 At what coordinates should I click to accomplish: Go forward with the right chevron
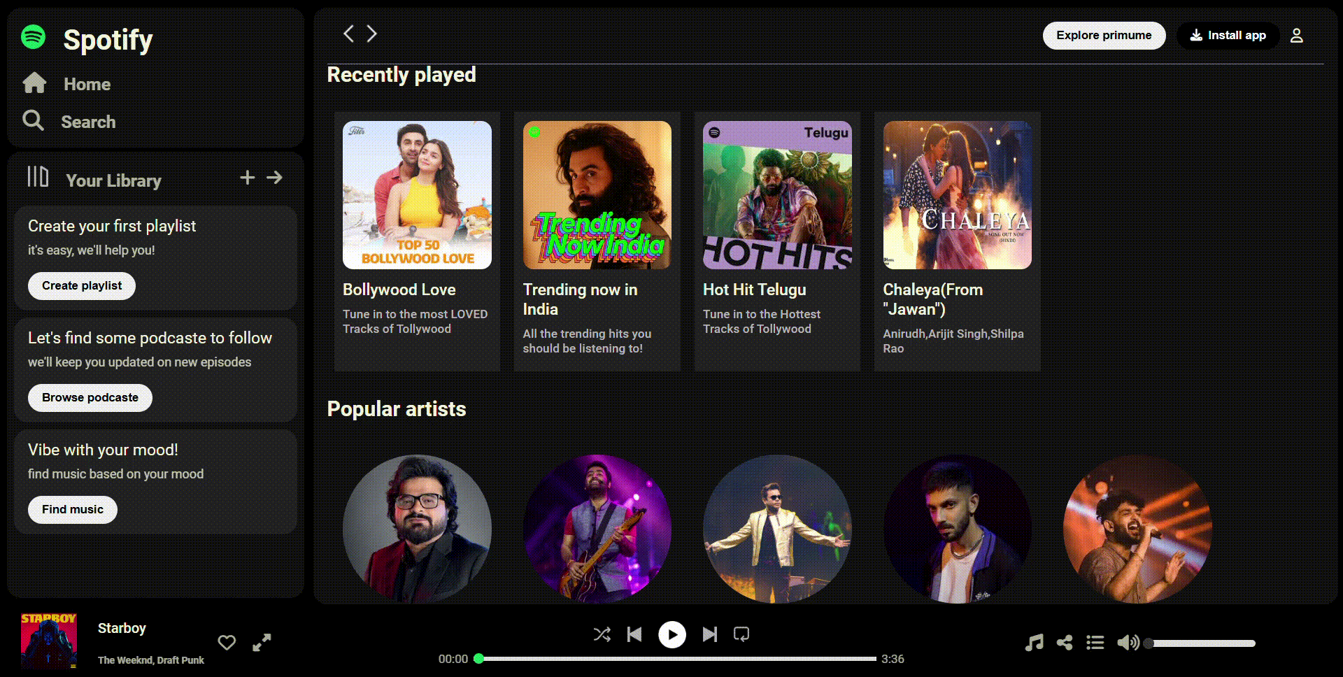point(372,34)
